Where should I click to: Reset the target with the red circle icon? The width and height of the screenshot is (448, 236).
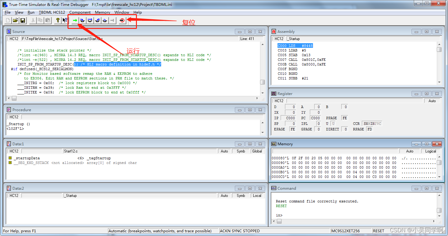pyautogui.click(x=122, y=20)
